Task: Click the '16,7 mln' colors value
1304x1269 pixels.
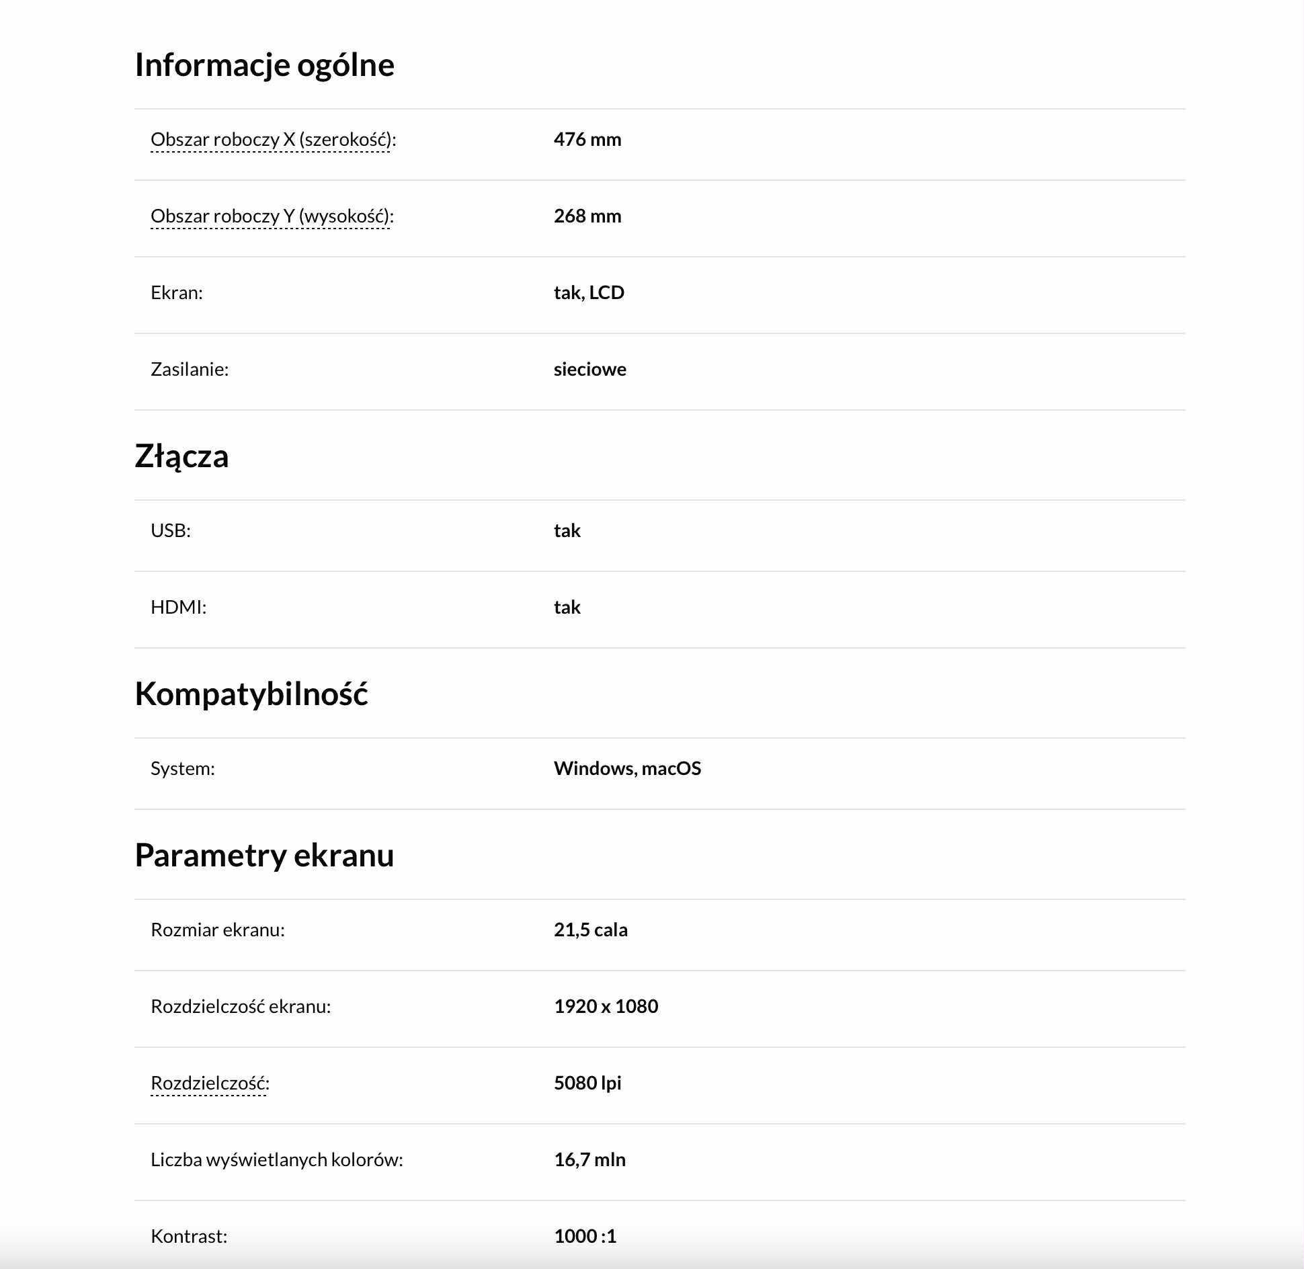Action: point(590,1160)
